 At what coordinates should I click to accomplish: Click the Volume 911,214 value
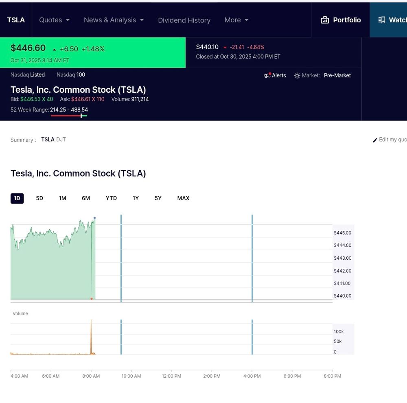140,99
